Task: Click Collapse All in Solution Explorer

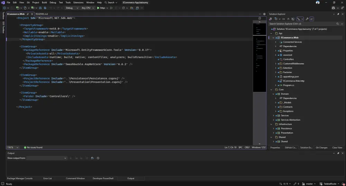Action: coord(288,19)
